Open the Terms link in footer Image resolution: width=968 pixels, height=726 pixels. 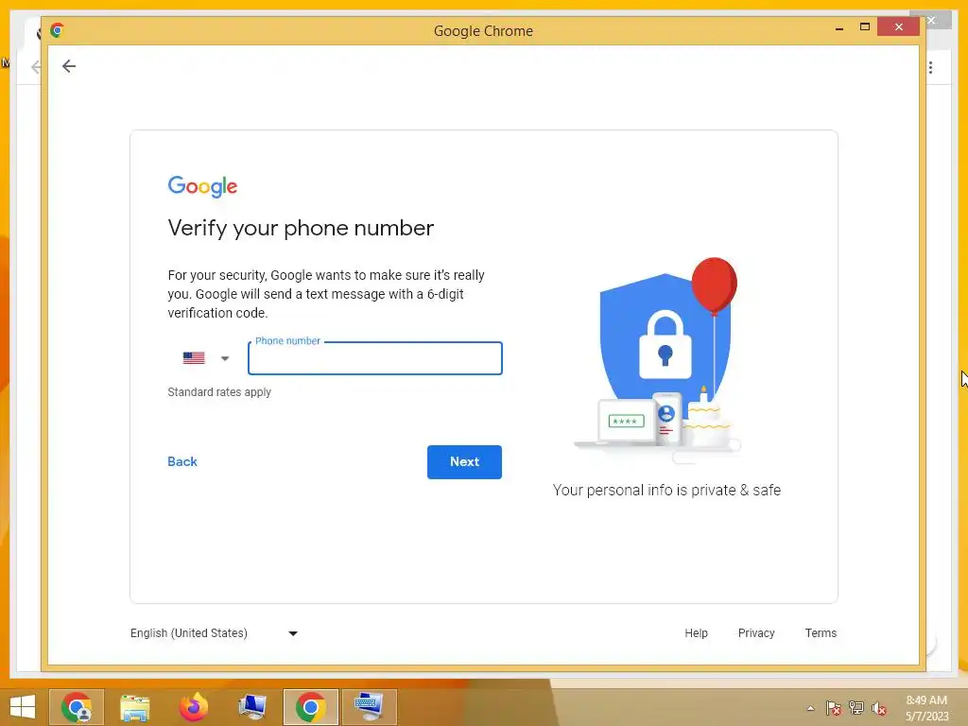click(x=821, y=633)
